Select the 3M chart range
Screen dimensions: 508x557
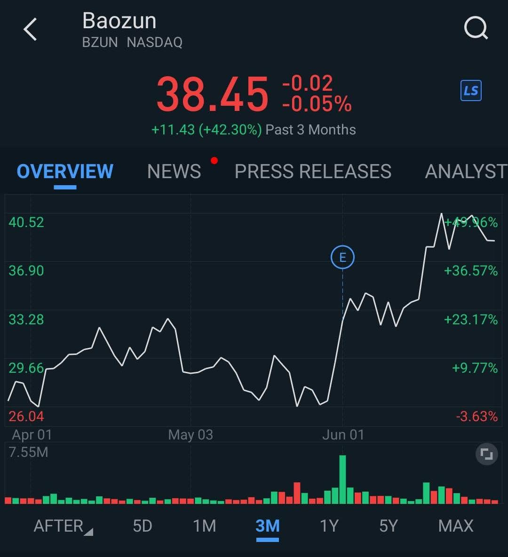click(268, 526)
